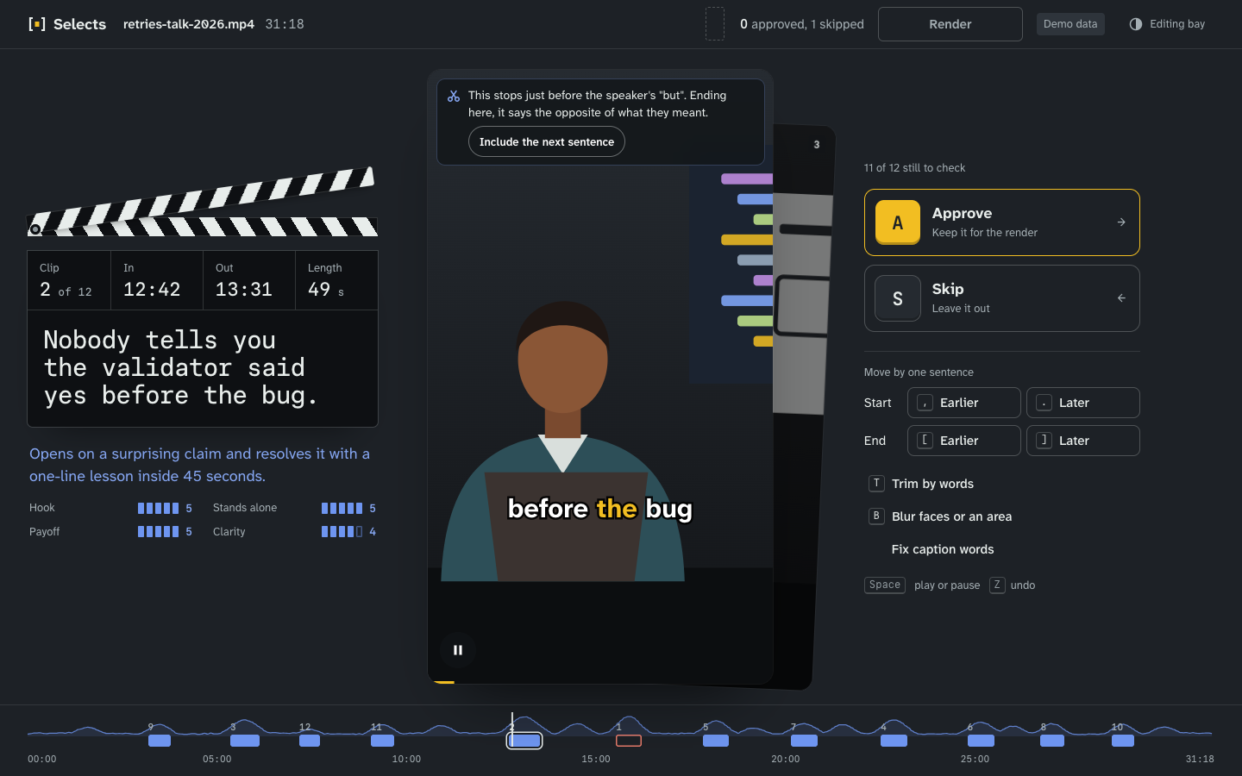The height and width of the screenshot is (776, 1242).
Task: Click the Out time 13:31
Action: [244, 290]
